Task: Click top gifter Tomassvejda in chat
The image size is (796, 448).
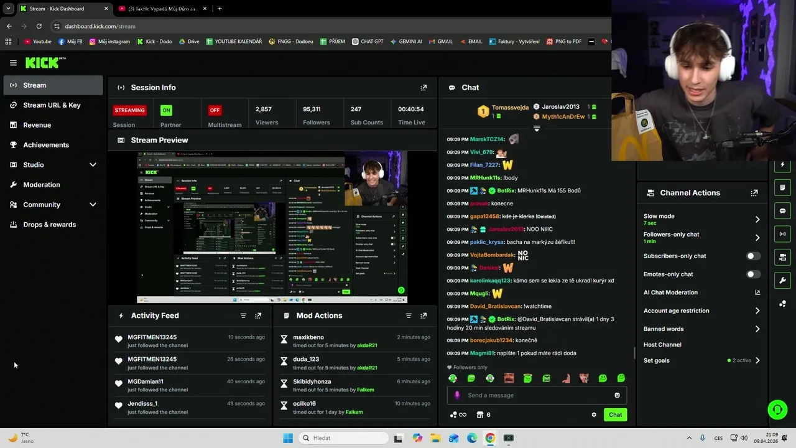Action: [510, 108]
